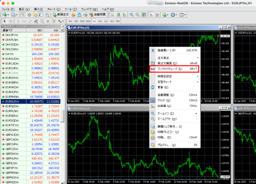Click the 通貨ペア column header
This screenshot has width=256, height=184.
[x=13, y=30]
